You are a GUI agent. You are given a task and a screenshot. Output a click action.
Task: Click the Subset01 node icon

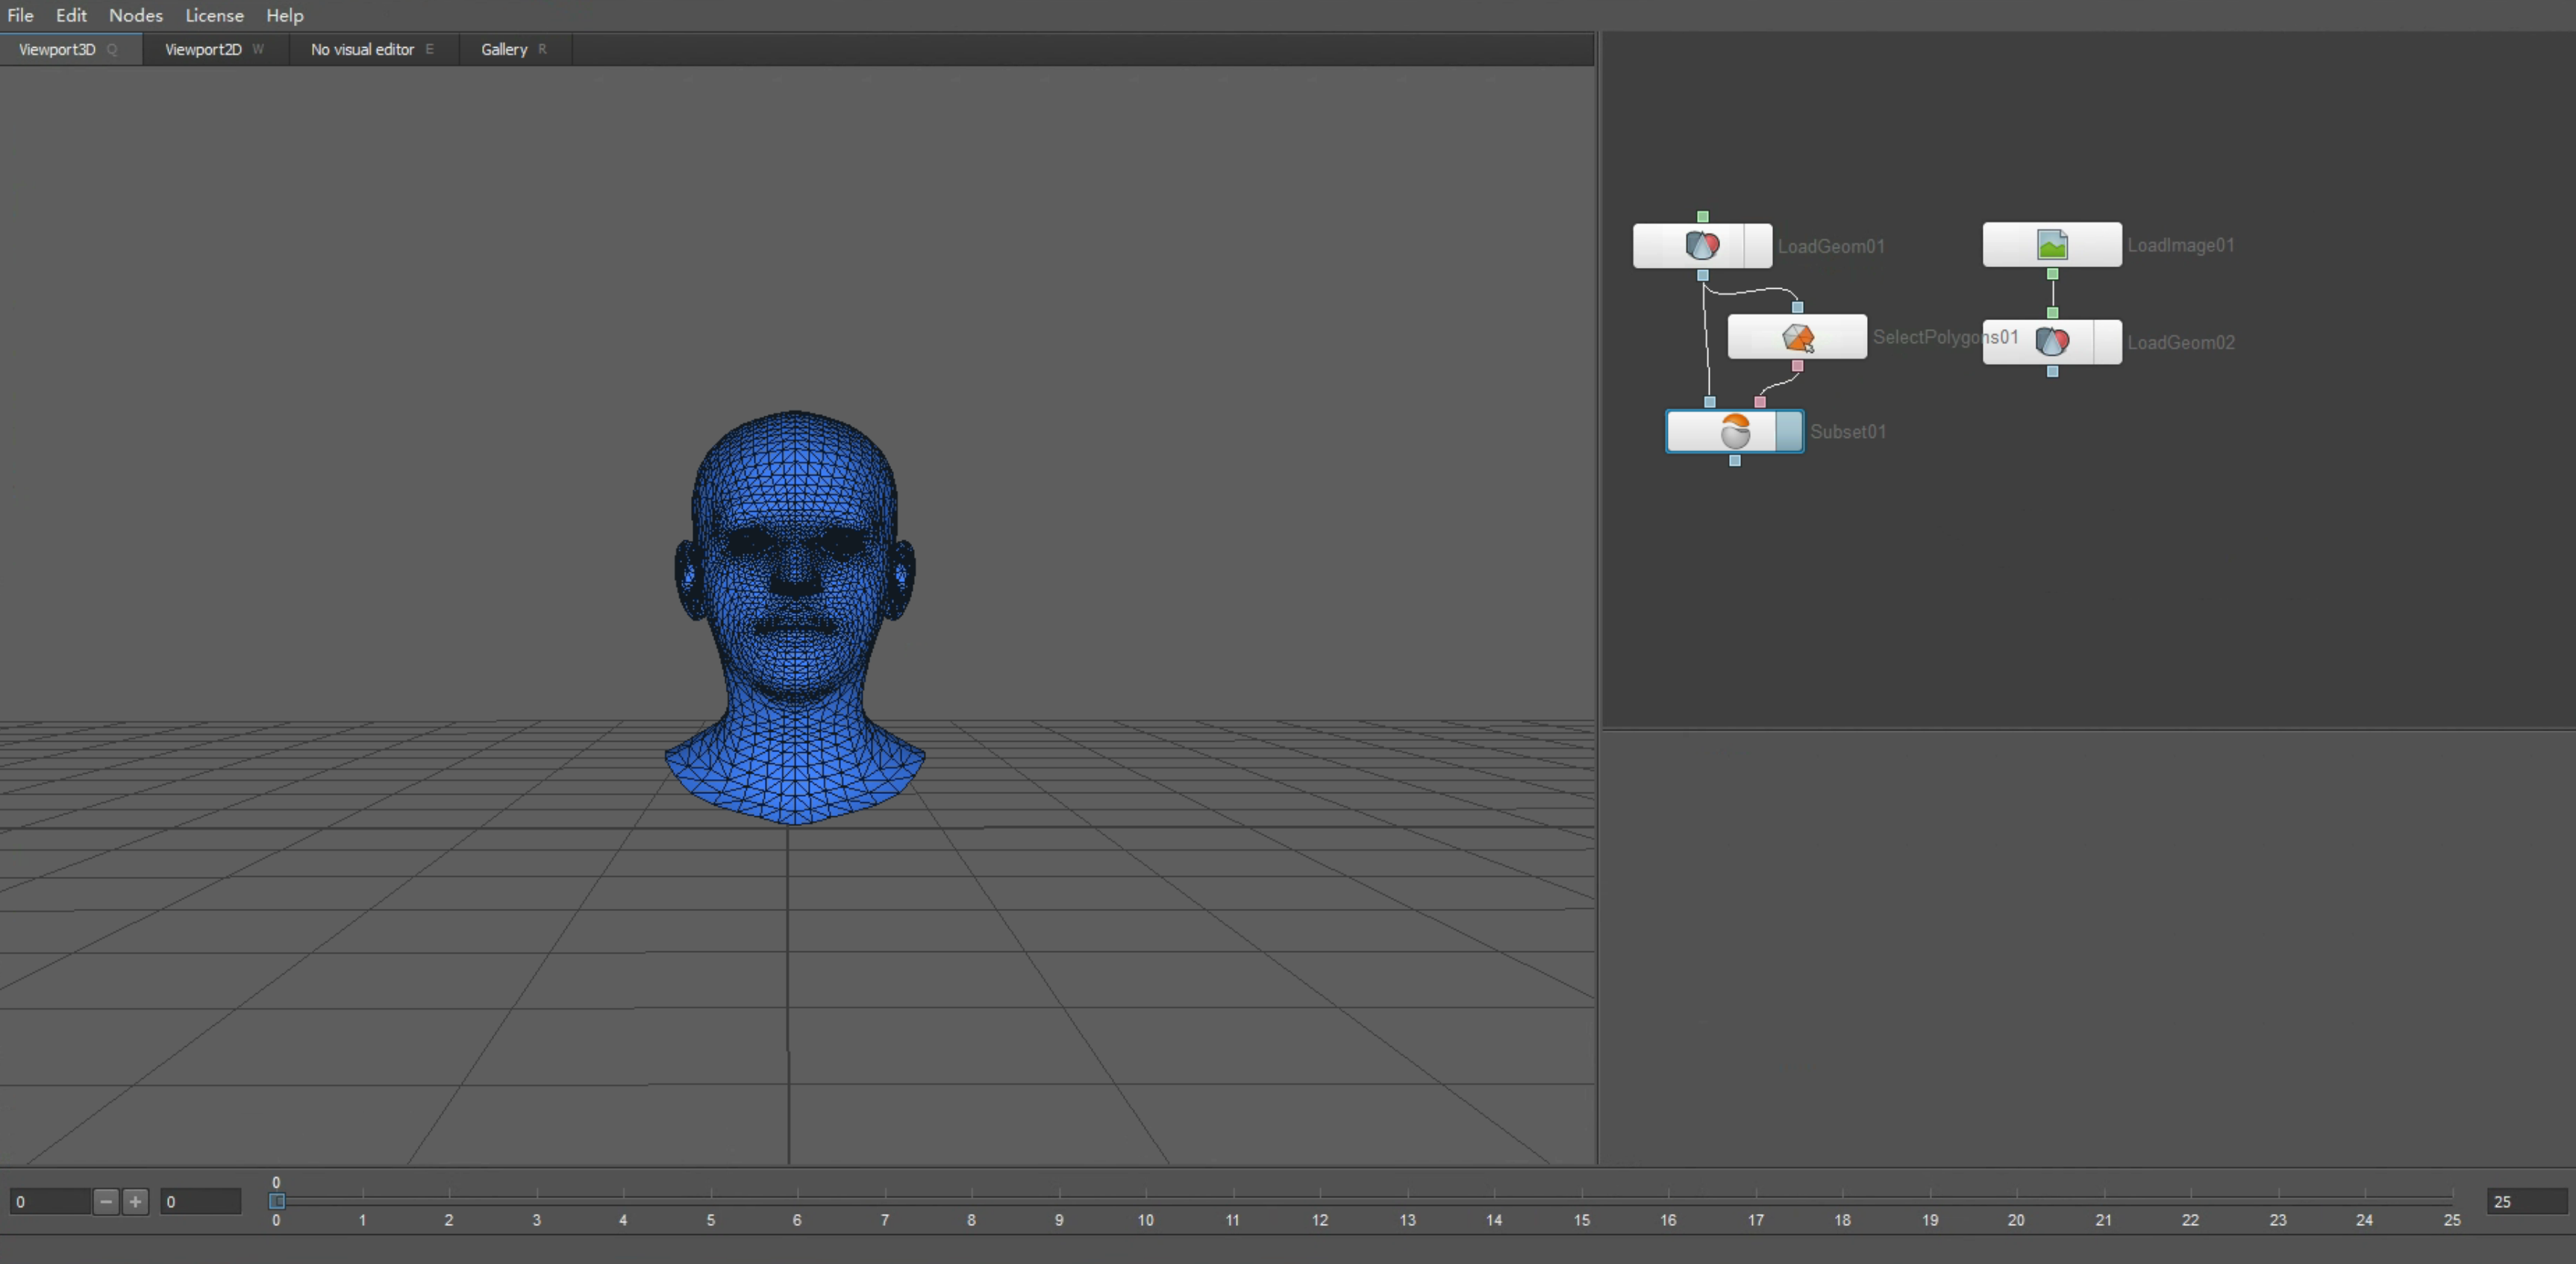click(1735, 432)
